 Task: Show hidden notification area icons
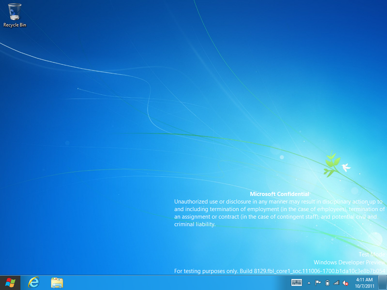309,283
